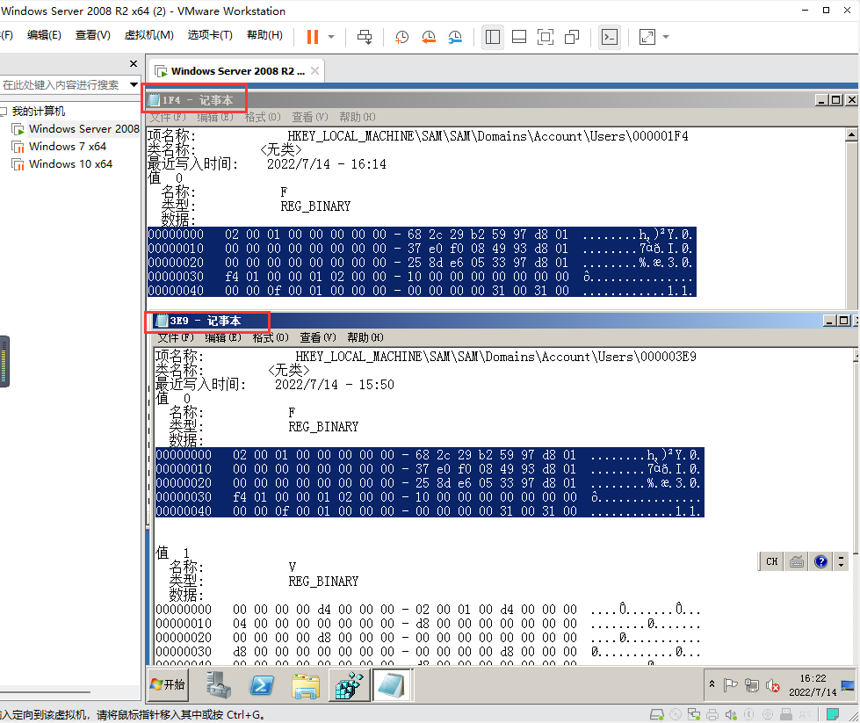
Task: Select Windows 7 x64 in the library
Action: coord(68,147)
